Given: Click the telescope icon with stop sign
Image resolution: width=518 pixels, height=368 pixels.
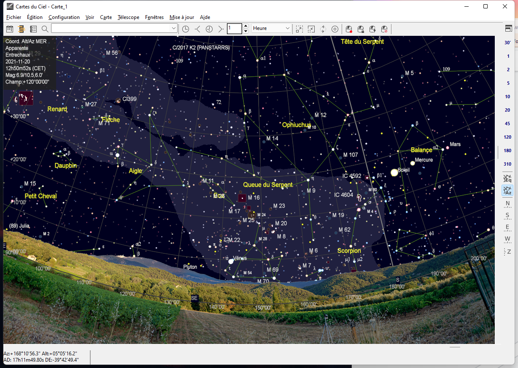Looking at the screenshot, I should tap(384, 29).
